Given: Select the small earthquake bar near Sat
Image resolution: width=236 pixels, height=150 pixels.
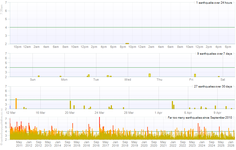Looking at the screenshot, I should click(x=219, y=76).
